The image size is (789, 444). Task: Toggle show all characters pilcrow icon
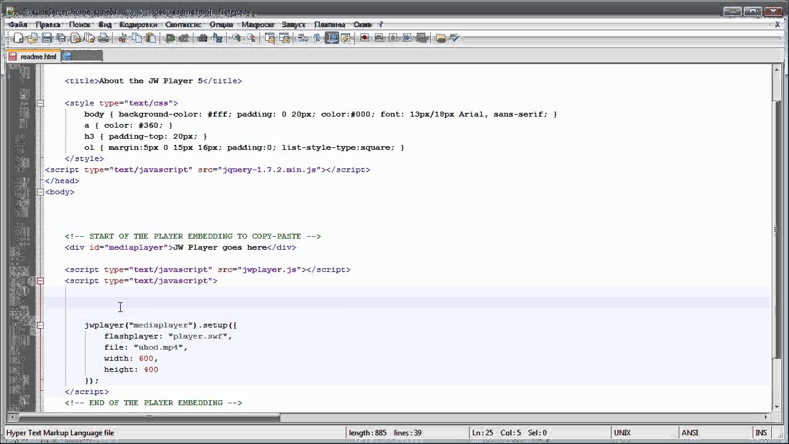point(317,38)
